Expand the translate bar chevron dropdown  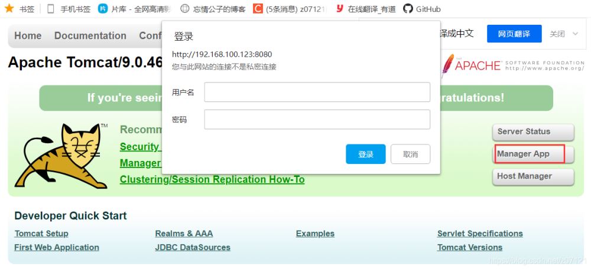[575, 34]
